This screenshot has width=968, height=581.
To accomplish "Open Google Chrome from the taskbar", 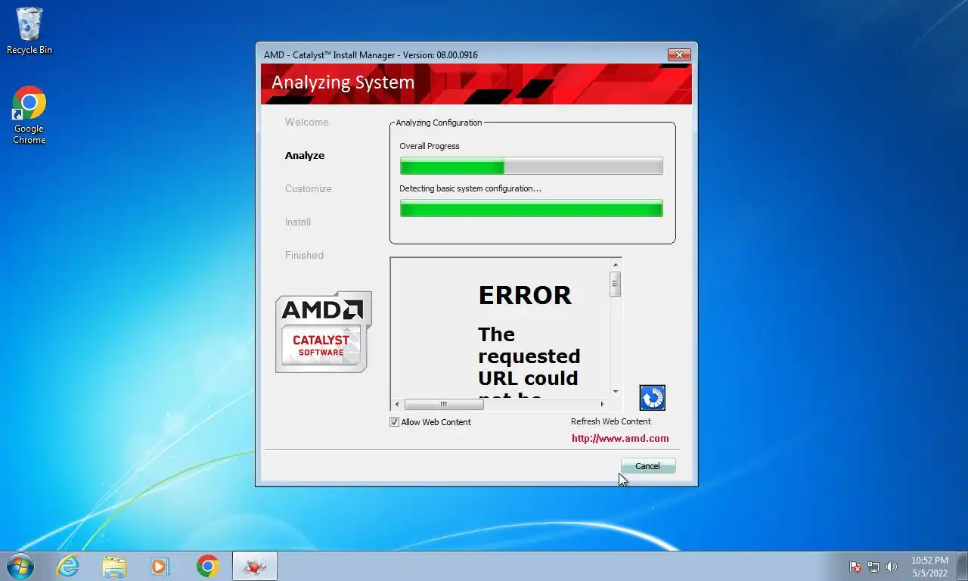I will click(x=207, y=566).
